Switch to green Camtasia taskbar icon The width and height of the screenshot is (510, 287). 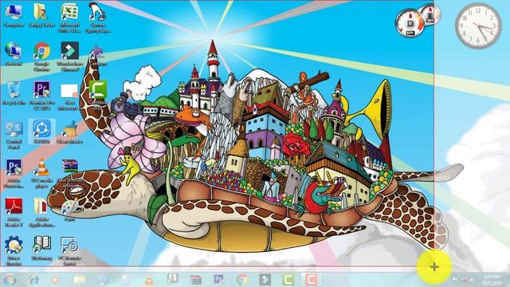(x=288, y=279)
